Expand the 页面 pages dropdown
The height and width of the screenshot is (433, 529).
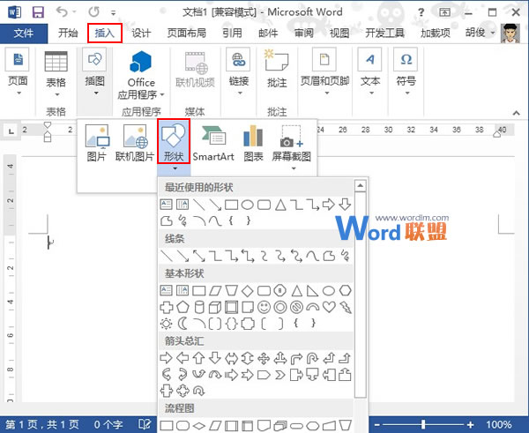(x=19, y=93)
